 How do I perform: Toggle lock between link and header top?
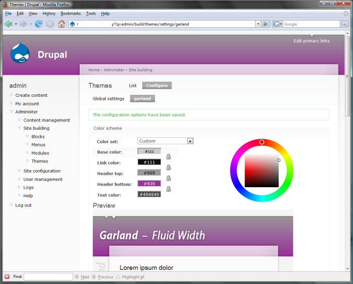click(x=168, y=167)
